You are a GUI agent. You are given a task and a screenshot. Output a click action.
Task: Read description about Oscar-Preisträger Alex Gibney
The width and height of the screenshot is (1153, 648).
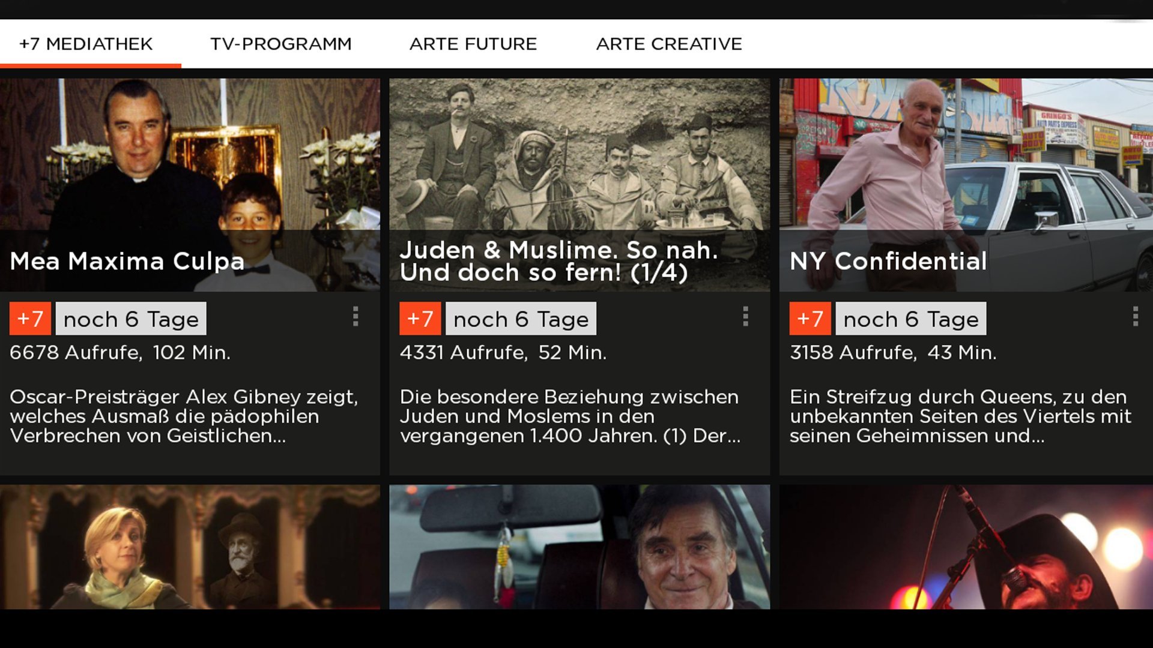coord(184,416)
